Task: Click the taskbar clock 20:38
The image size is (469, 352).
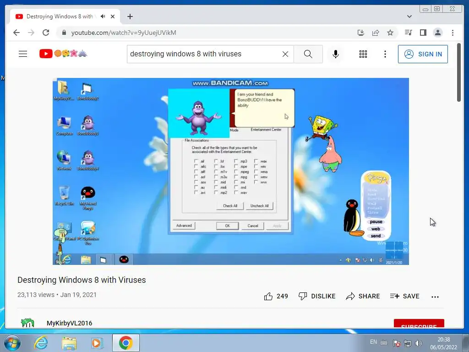Action: (x=443, y=343)
